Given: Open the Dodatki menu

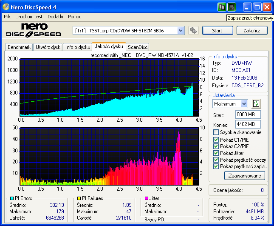Looking at the screenshot, I should click(55, 17).
